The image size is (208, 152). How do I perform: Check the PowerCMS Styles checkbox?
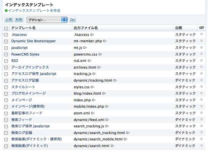[x=6, y=54]
